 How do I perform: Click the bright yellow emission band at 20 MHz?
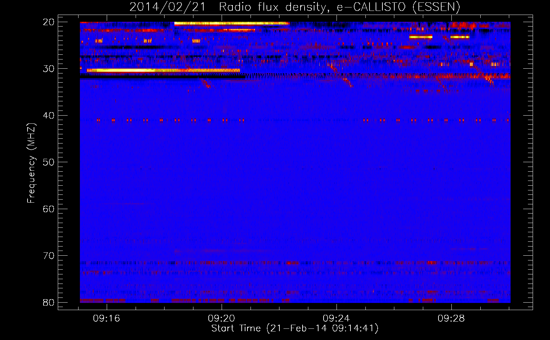point(232,23)
